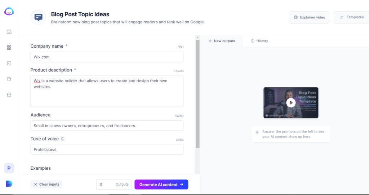Viewport: 369px width, 195px height.
Task: Click the inbox tray icon in sidebar
Action: coord(9,95)
